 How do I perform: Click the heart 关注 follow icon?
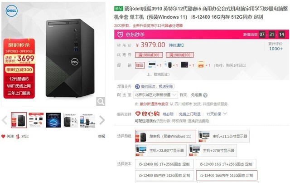click(3, 137)
